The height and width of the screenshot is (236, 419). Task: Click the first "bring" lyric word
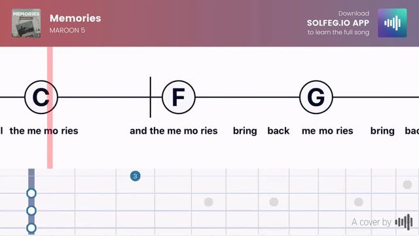point(245,131)
